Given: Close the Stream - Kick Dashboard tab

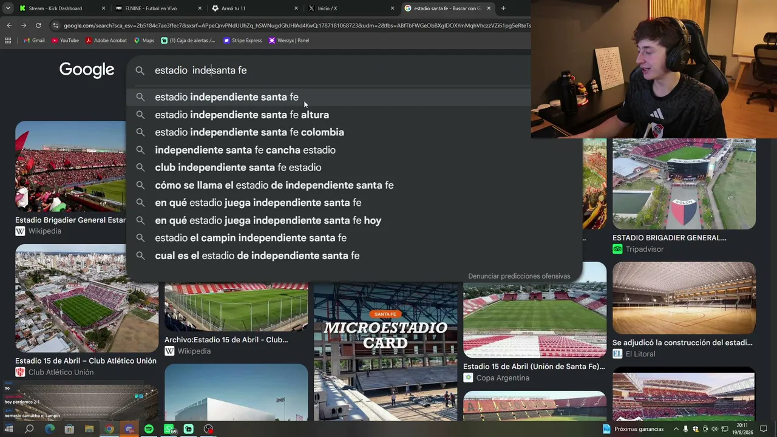Looking at the screenshot, I should coord(103,8).
